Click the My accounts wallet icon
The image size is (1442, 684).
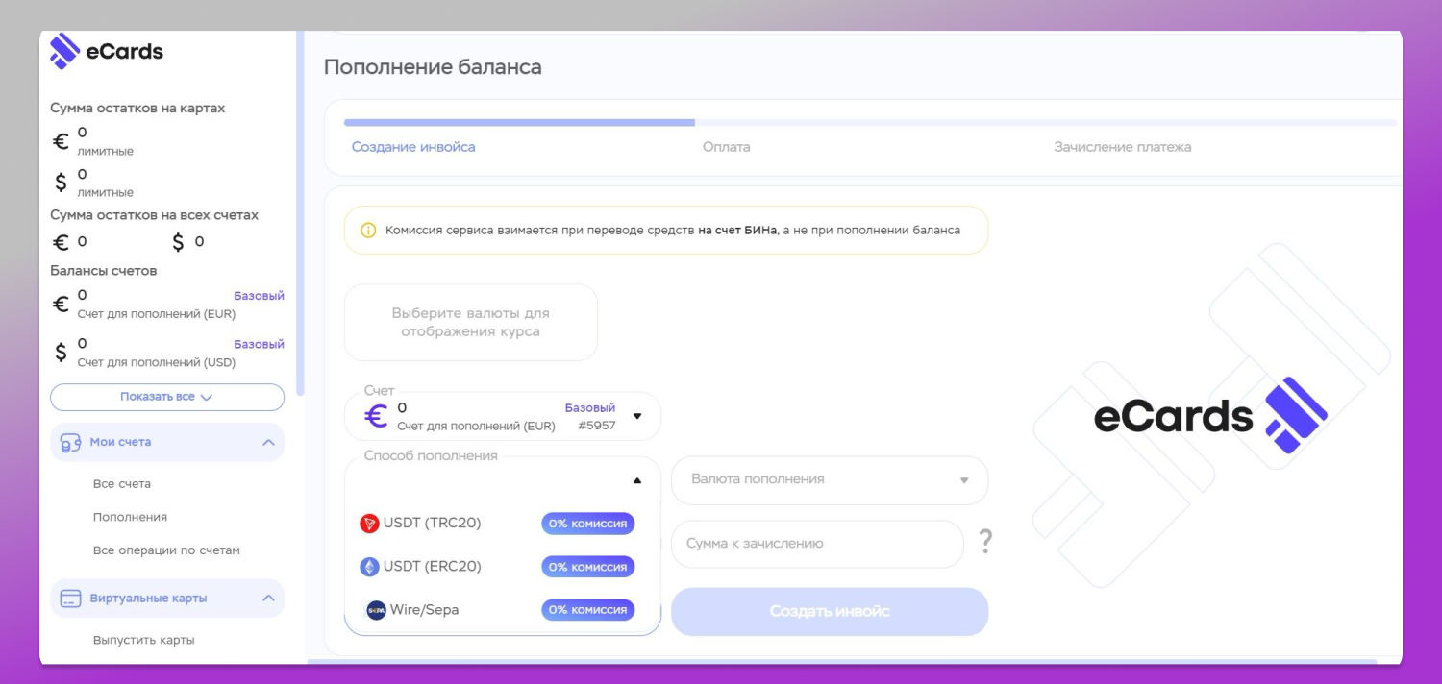[70, 442]
